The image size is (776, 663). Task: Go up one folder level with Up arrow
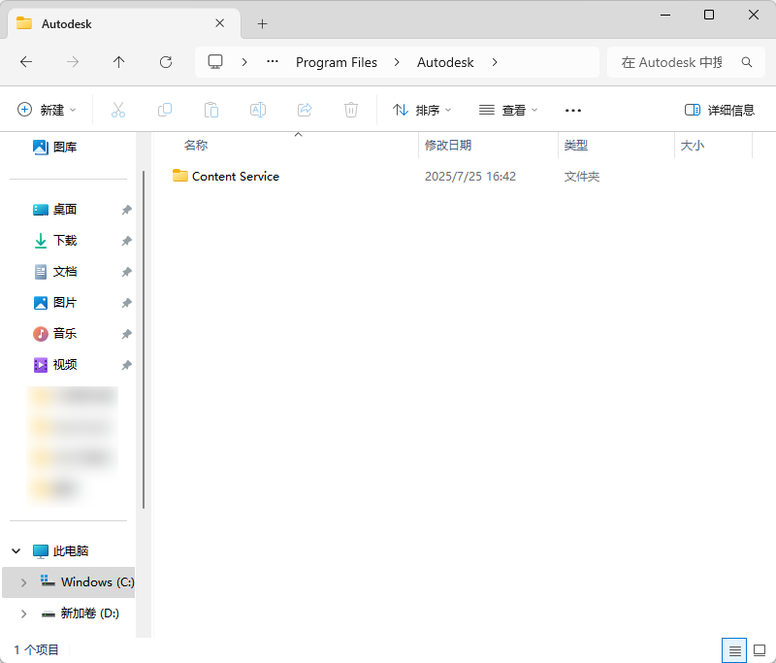coord(119,62)
